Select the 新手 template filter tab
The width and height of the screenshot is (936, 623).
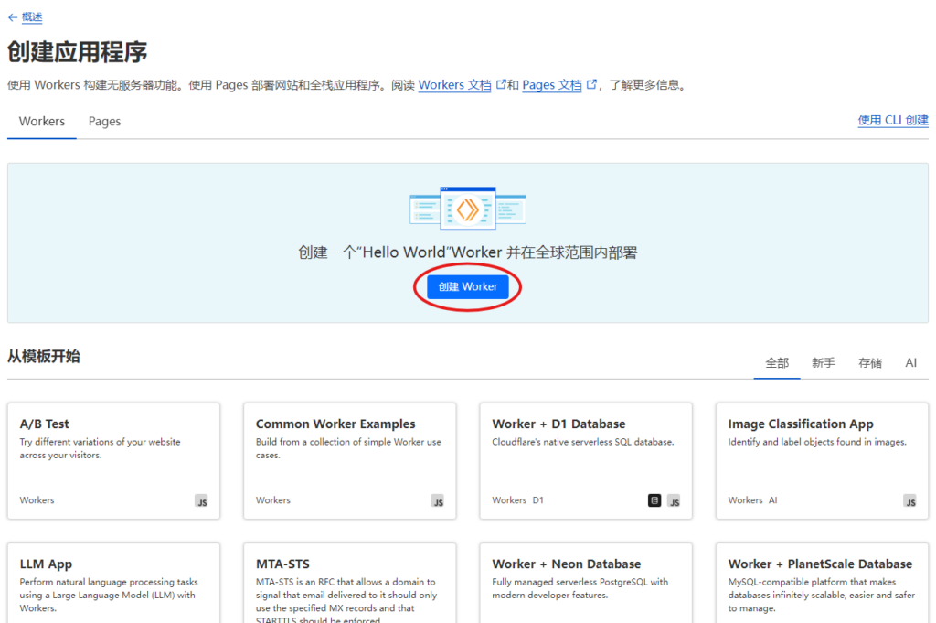824,362
